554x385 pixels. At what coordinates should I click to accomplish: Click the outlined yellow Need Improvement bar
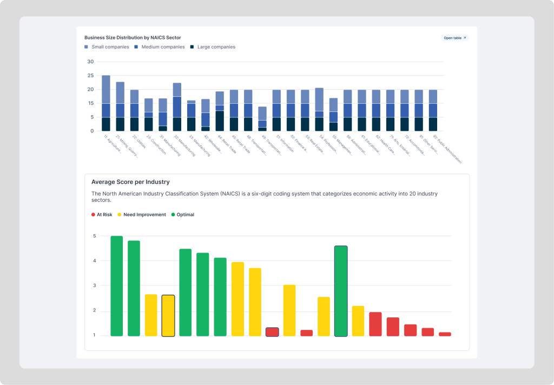pyautogui.click(x=168, y=315)
